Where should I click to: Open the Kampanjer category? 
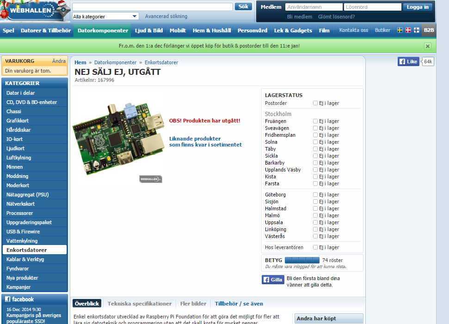pyautogui.click(x=35, y=287)
